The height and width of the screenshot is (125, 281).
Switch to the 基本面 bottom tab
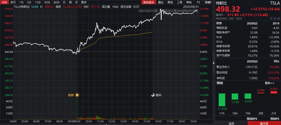264,123
